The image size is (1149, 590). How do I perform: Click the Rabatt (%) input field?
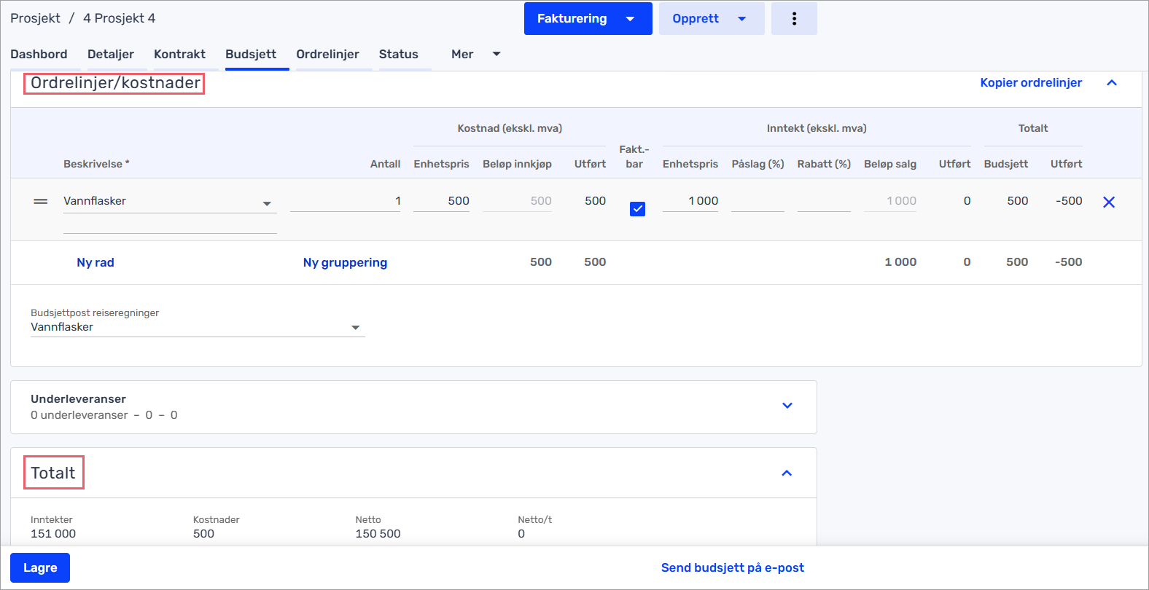pyautogui.click(x=824, y=201)
